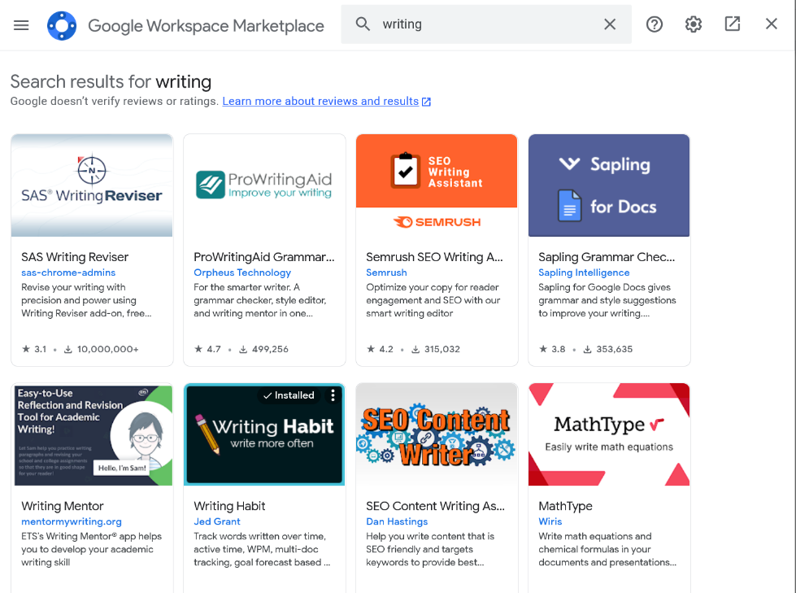The height and width of the screenshot is (593, 796).
Task: Visit developer link Dan Hastings
Action: [397, 521]
